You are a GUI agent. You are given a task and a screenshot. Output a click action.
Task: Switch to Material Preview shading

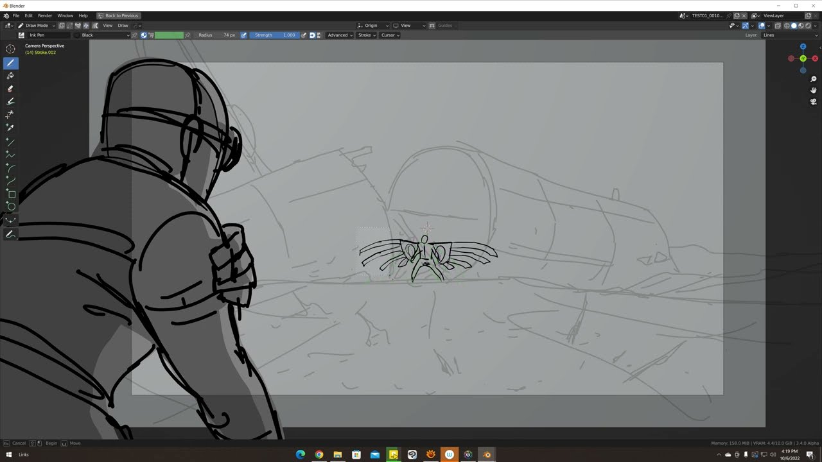(800, 26)
